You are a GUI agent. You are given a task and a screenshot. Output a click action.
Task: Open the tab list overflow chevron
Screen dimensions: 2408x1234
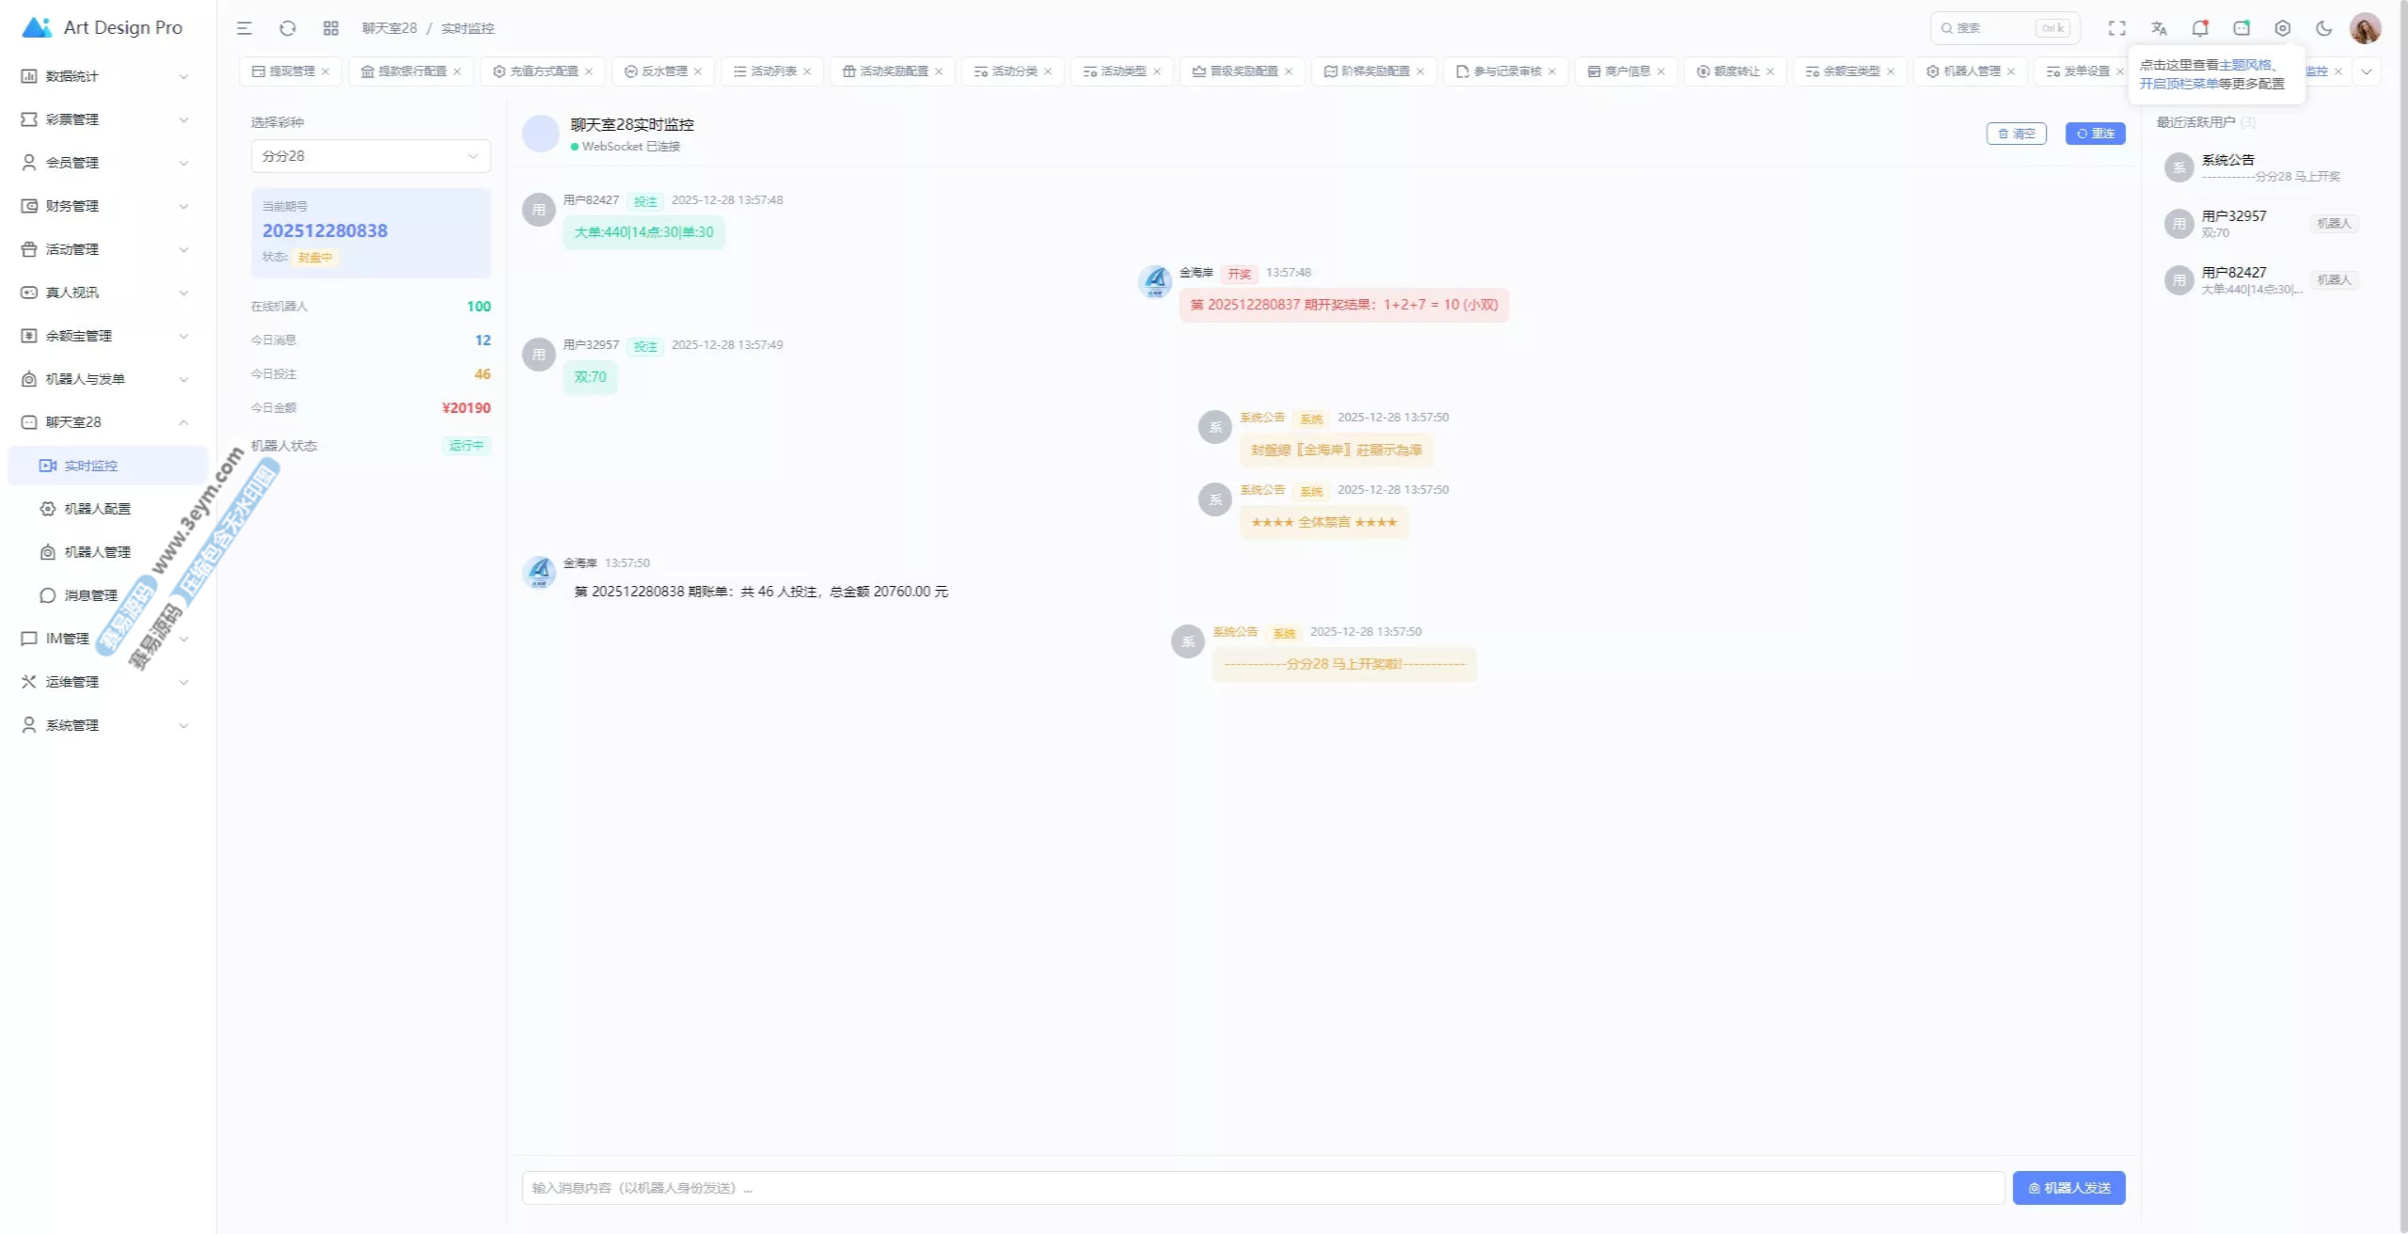click(x=2367, y=71)
